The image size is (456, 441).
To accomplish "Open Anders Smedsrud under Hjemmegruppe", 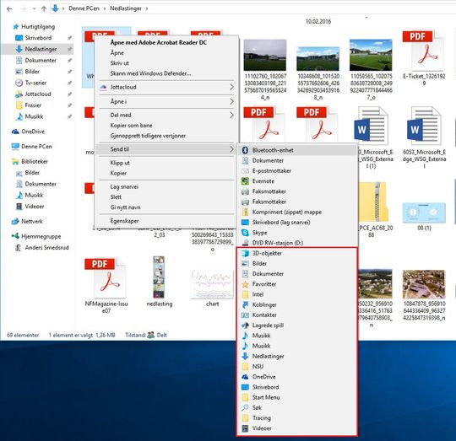I will click(x=46, y=248).
